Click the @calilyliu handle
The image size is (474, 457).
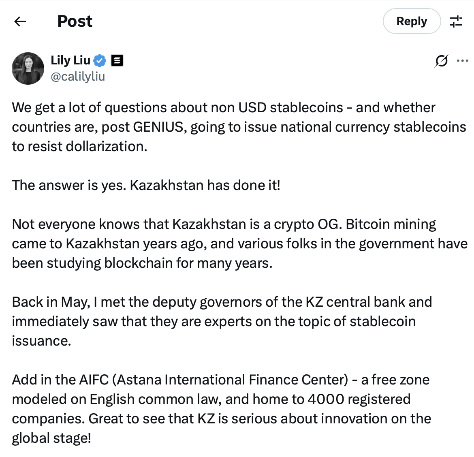pos(78,76)
